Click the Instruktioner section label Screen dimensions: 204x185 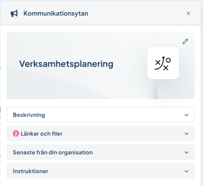[x=30, y=171]
